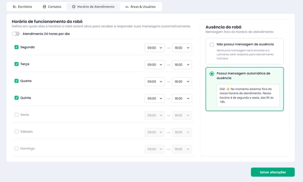Select Não possui mensagem de ausência option

[212, 45]
